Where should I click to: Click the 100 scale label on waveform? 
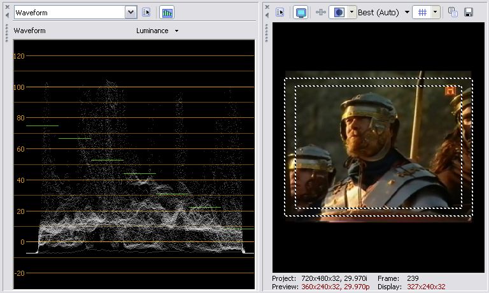pos(18,87)
